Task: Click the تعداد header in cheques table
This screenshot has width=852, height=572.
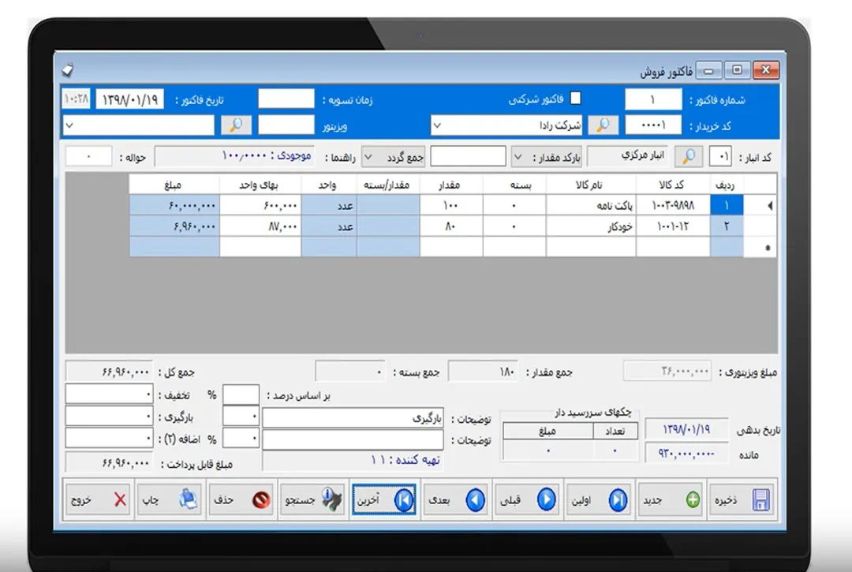Action: click(615, 431)
